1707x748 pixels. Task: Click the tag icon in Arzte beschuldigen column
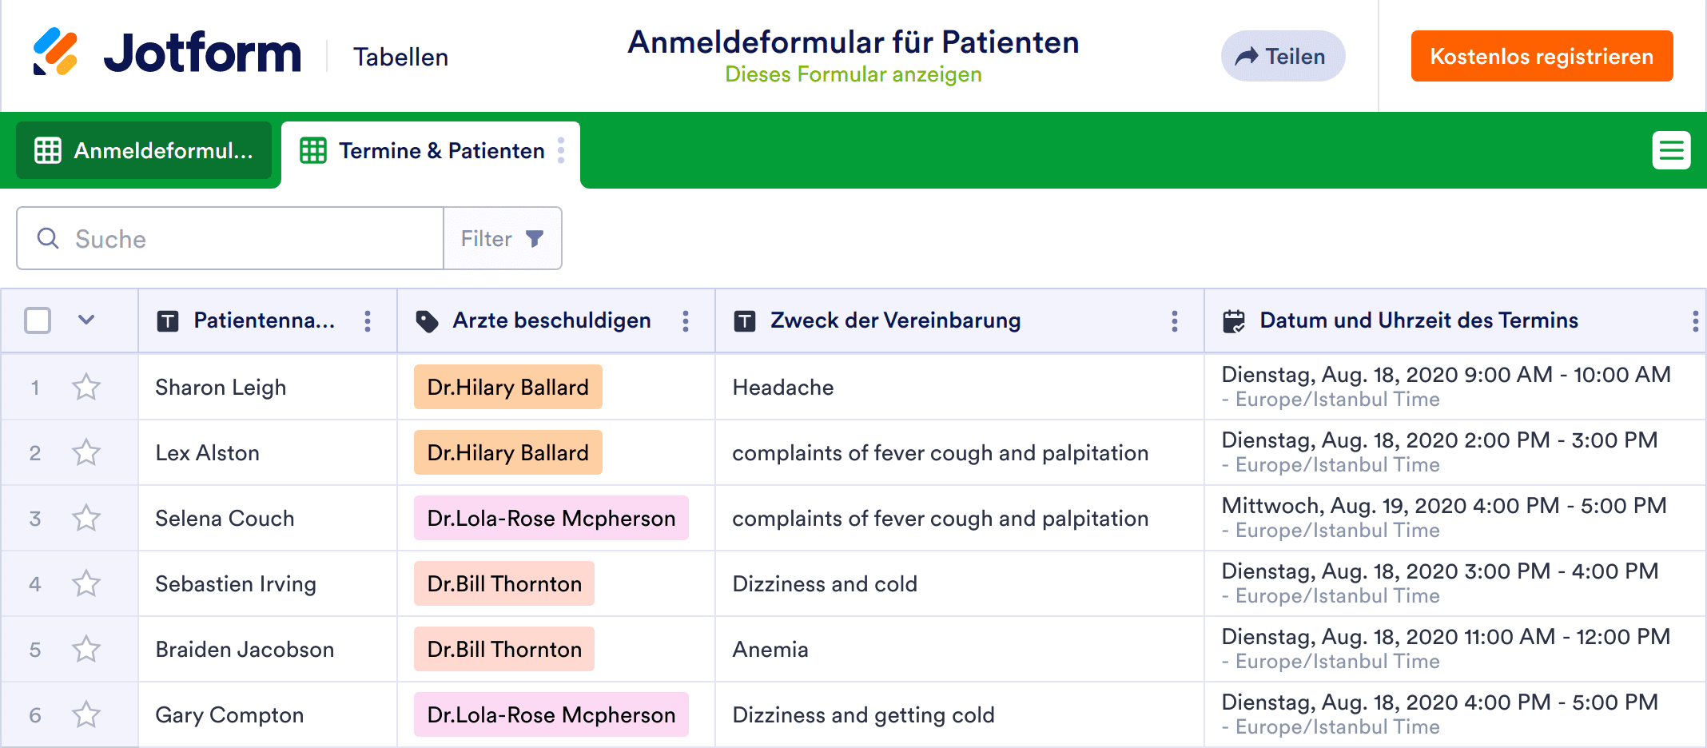[x=428, y=320]
